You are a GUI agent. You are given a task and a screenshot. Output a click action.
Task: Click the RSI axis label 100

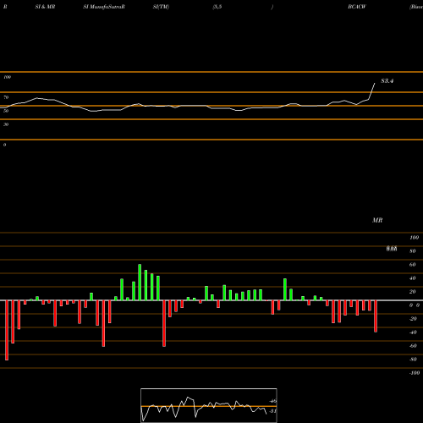7,77
